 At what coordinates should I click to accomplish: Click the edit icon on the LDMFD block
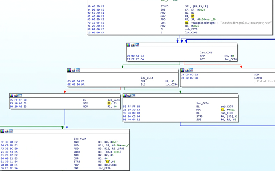pyautogui.click(x=187, y=70)
